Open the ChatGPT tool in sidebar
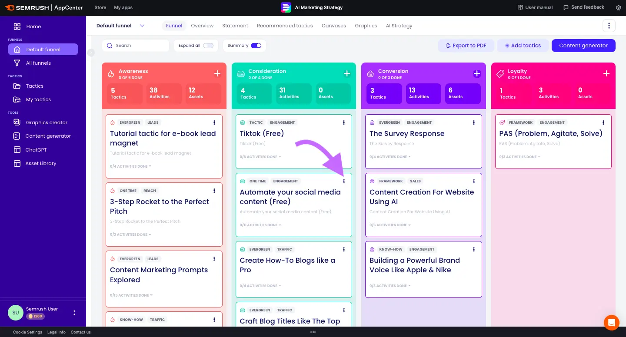Viewport: 626px width, 337px height. tap(36, 150)
